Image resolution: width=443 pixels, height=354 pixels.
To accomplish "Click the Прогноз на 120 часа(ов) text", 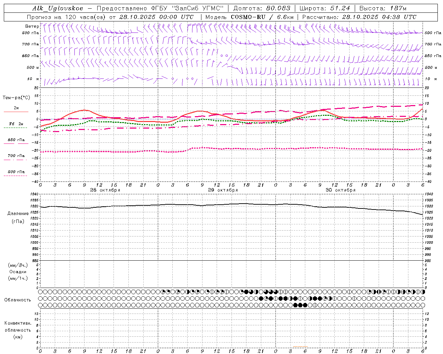I will pos(66,17).
